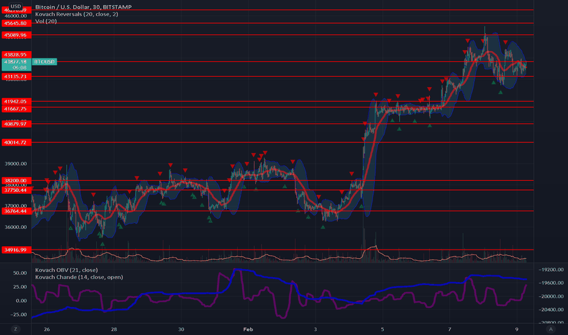Click the date label 5 on time axis
Screen dimensions: 568x335
pos(382,329)
